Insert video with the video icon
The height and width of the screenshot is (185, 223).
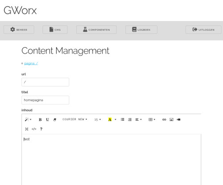(178, 119)
